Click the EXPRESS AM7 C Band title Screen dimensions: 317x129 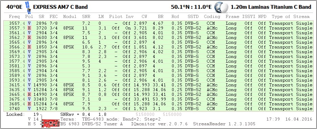(x=60, y=7)
